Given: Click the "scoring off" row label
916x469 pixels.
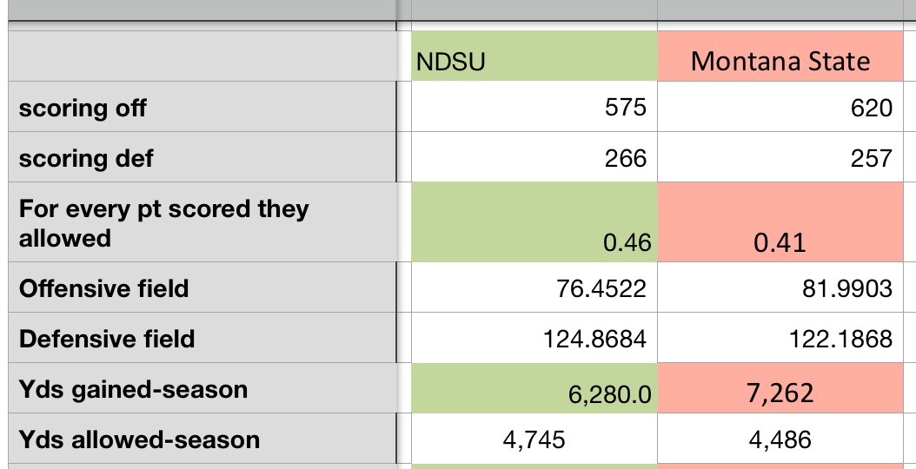Looking at the screenshot, I should point(83,108).
